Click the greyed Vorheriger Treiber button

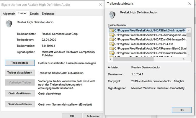pyautogui.click(x=20, y=82)
